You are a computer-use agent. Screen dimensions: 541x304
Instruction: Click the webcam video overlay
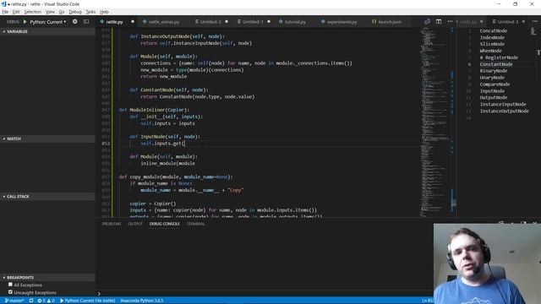[x=487, y=263]
